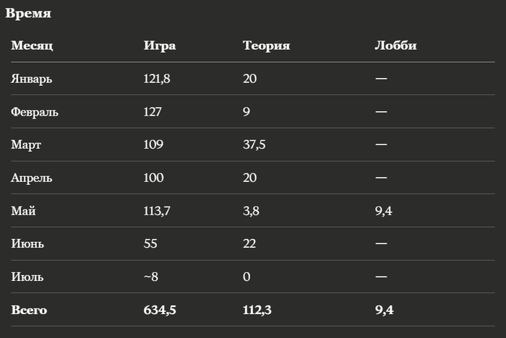Image resolution: width=506 pixels, height=338 pixels.
Task: Select the 113,7 value in Май row
Action: coord(157,211)
